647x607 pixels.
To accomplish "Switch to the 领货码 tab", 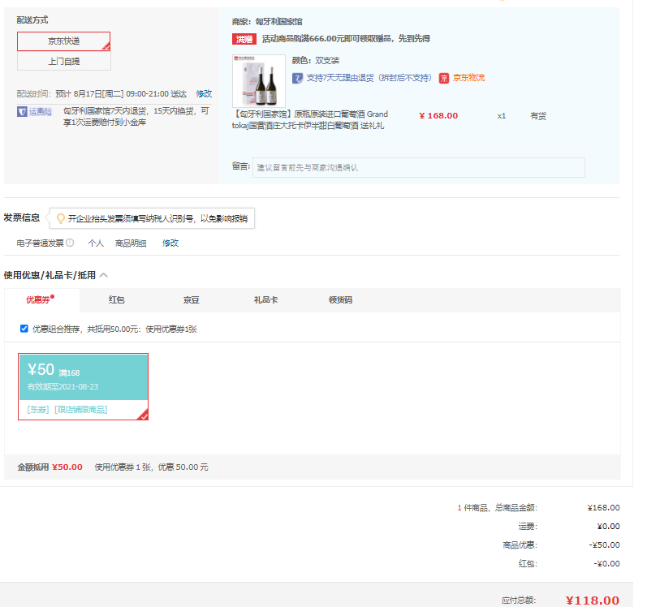I will pyautogui.click(x=340, y=299).
